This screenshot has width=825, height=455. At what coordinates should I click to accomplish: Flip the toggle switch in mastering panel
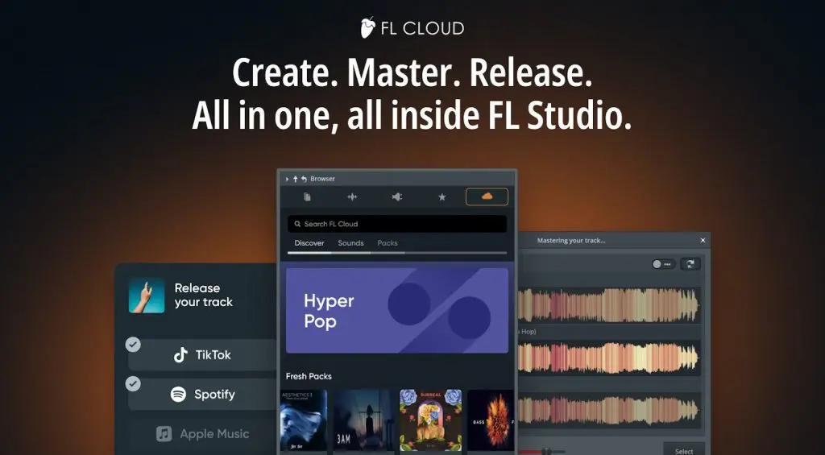[x=663, y=264]
